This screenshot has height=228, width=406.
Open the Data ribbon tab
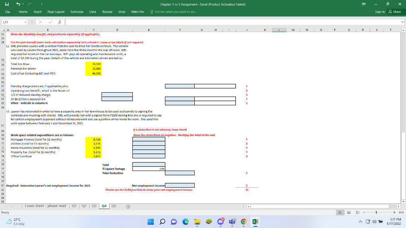[x=93, y=12]
